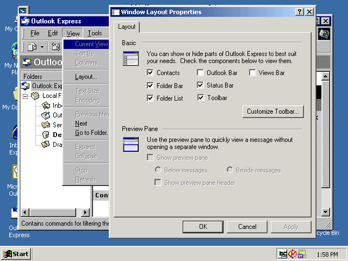The height and width of the screenshot is (261, 348).
Task: Click the third system tray icon with yellow square
Action: 302,254
